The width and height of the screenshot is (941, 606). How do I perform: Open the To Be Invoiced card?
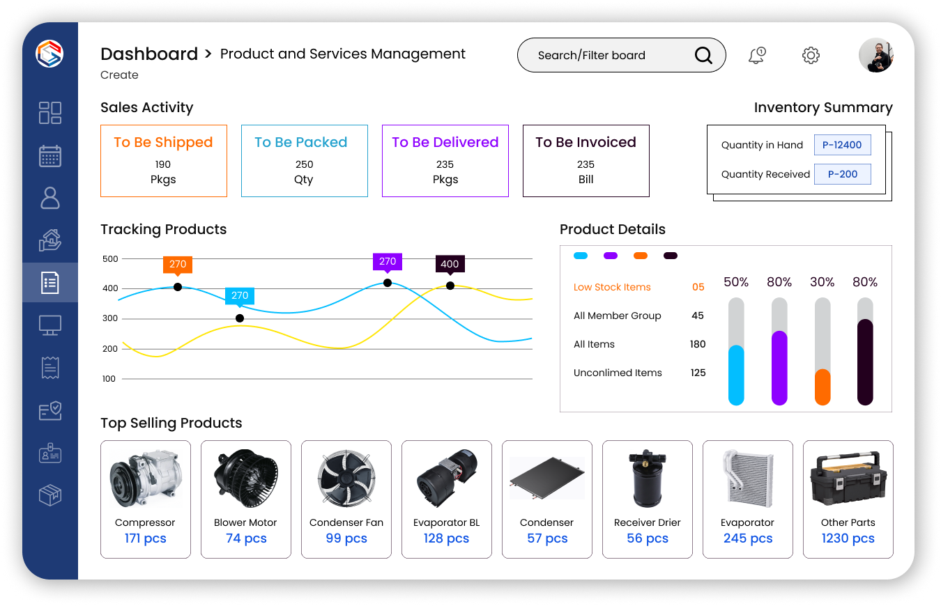tap(586, 161)
